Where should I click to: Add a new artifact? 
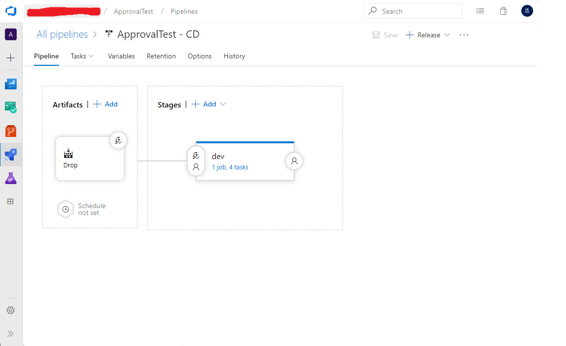coord(106,104)
